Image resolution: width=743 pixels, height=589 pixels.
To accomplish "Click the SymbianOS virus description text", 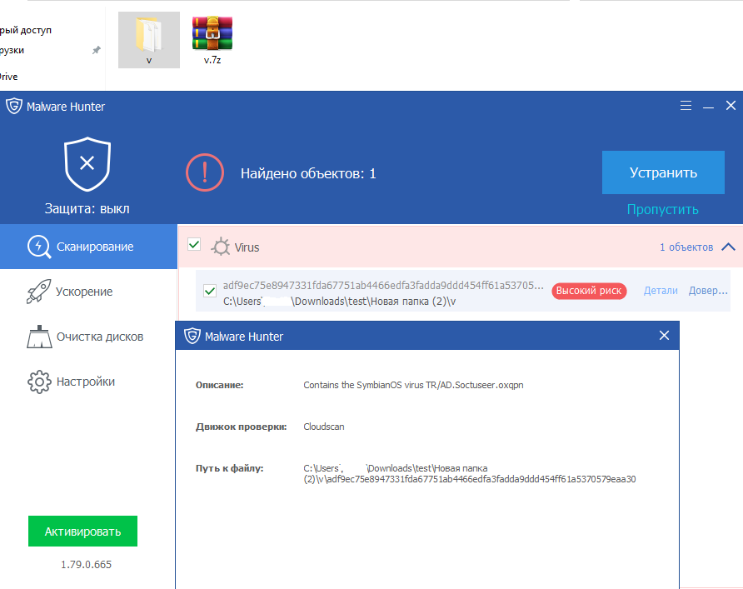I will tap(413, 385).
